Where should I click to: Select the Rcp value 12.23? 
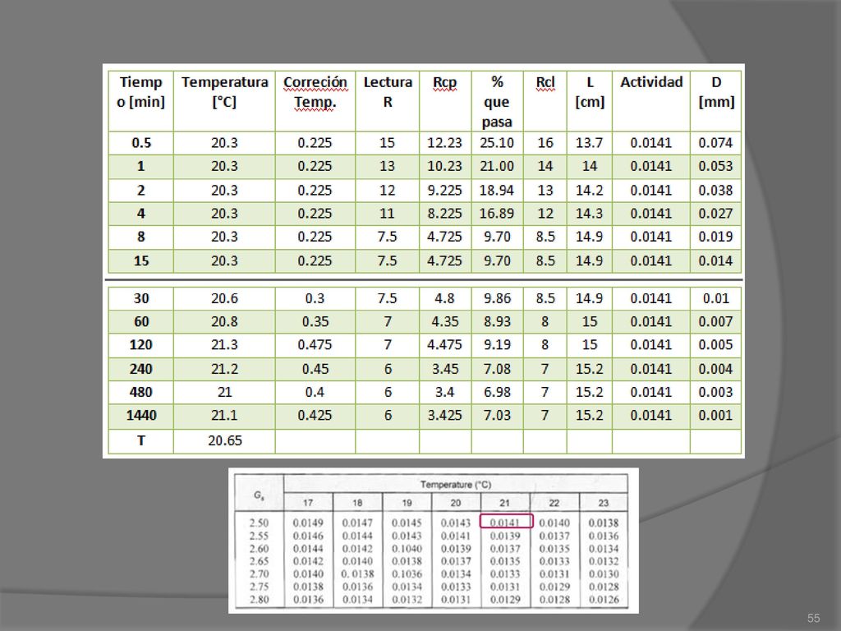coord(444,143)
